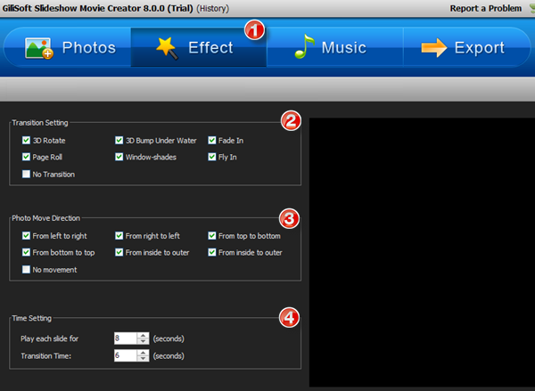Enable the No Transition checkbox
Image resolution: width=535 pixels, height=391 pixels.
26,175
